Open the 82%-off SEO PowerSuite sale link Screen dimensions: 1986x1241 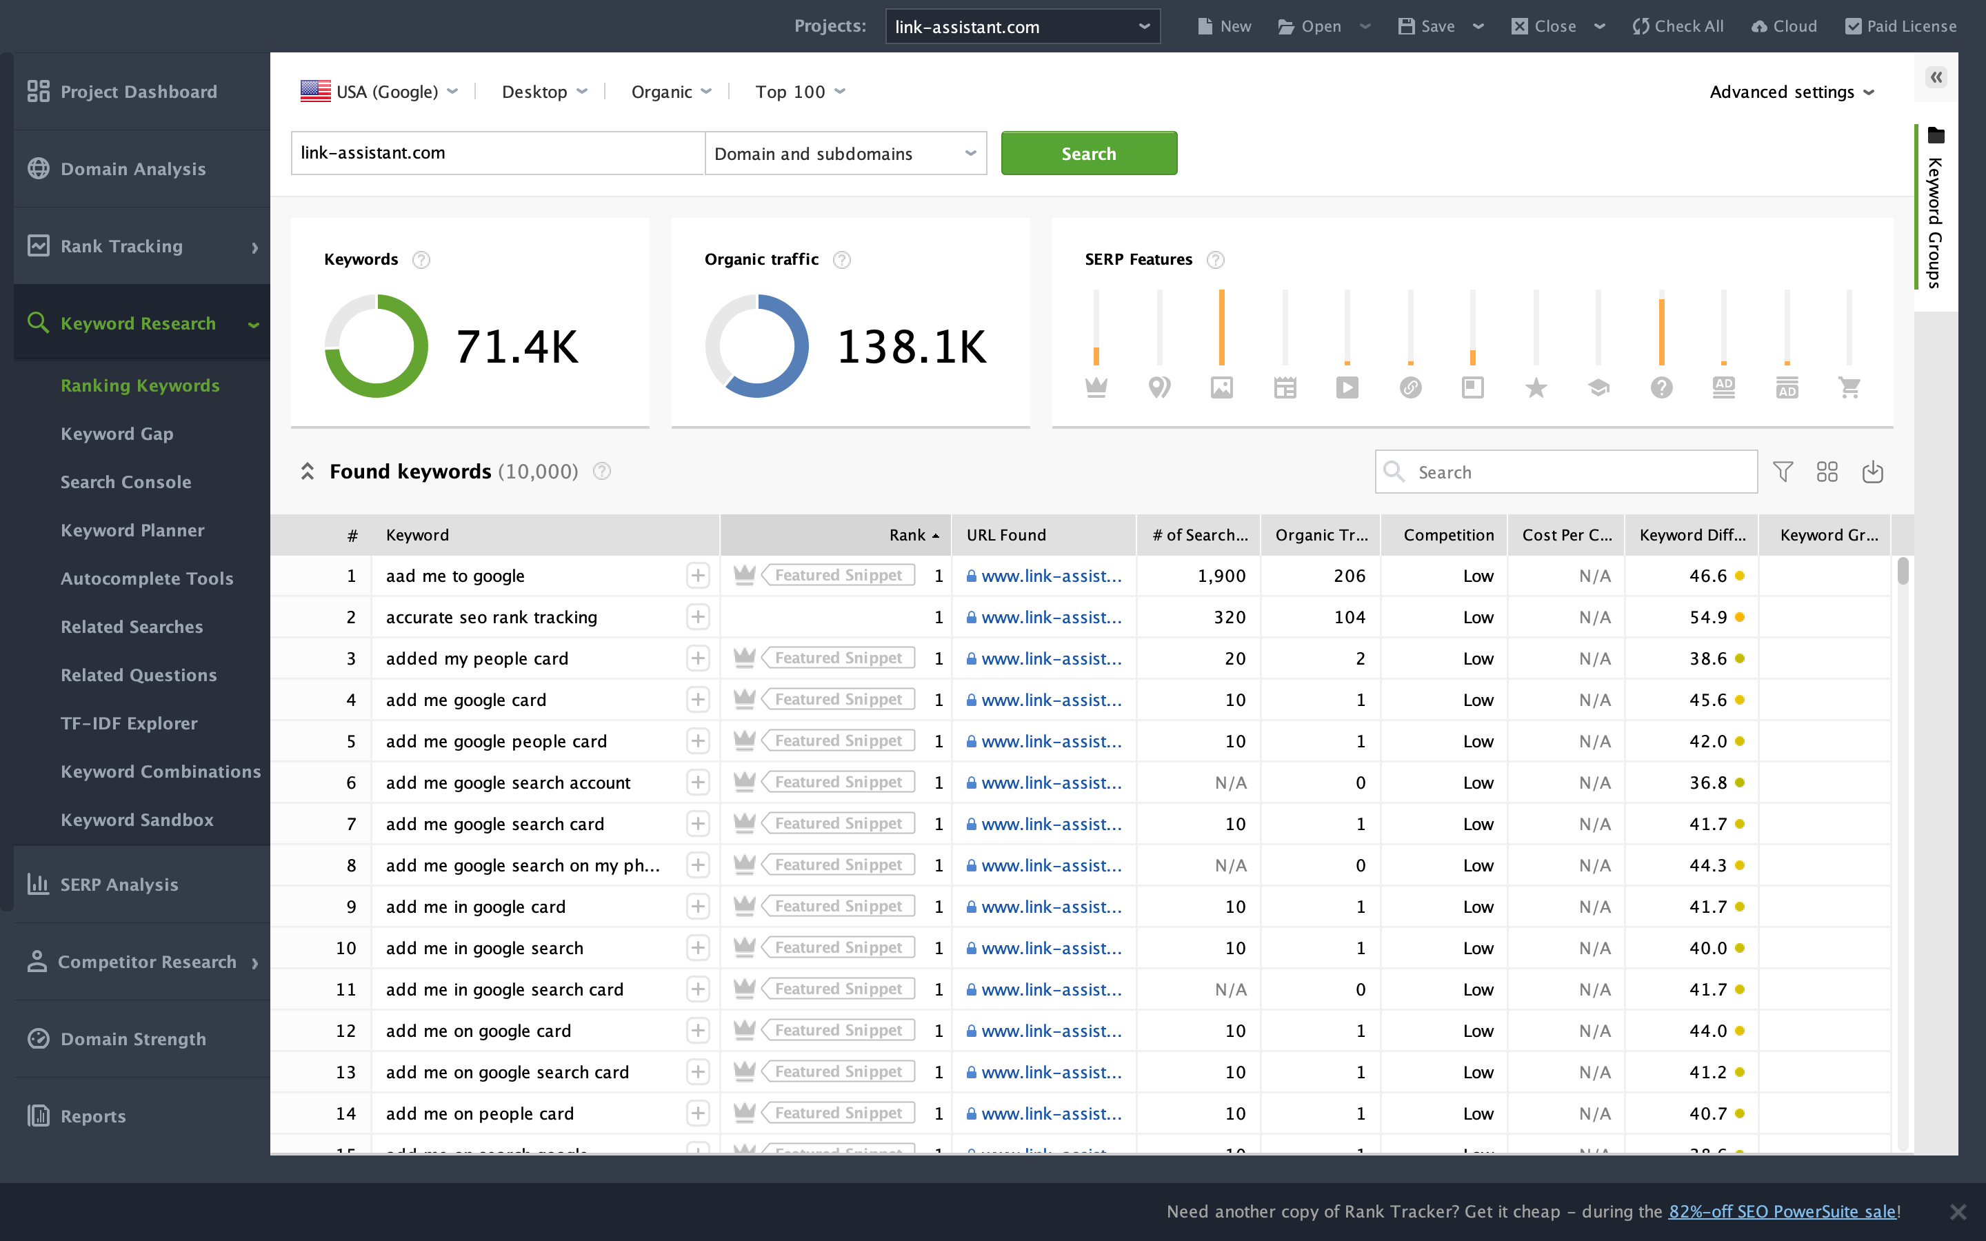1782,1211
